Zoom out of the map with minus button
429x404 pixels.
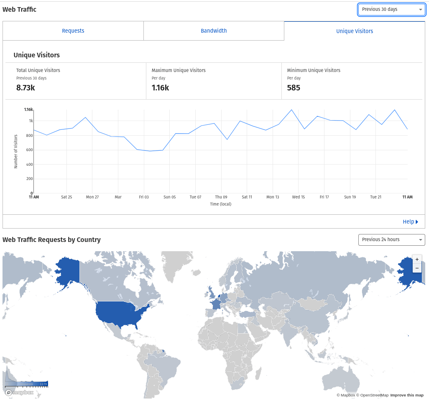point(417,268)
